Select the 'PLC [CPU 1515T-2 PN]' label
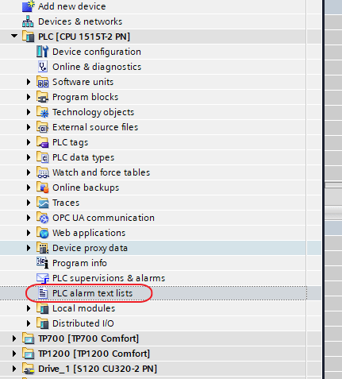Screen dimensions: 342x379 (84, 37)
